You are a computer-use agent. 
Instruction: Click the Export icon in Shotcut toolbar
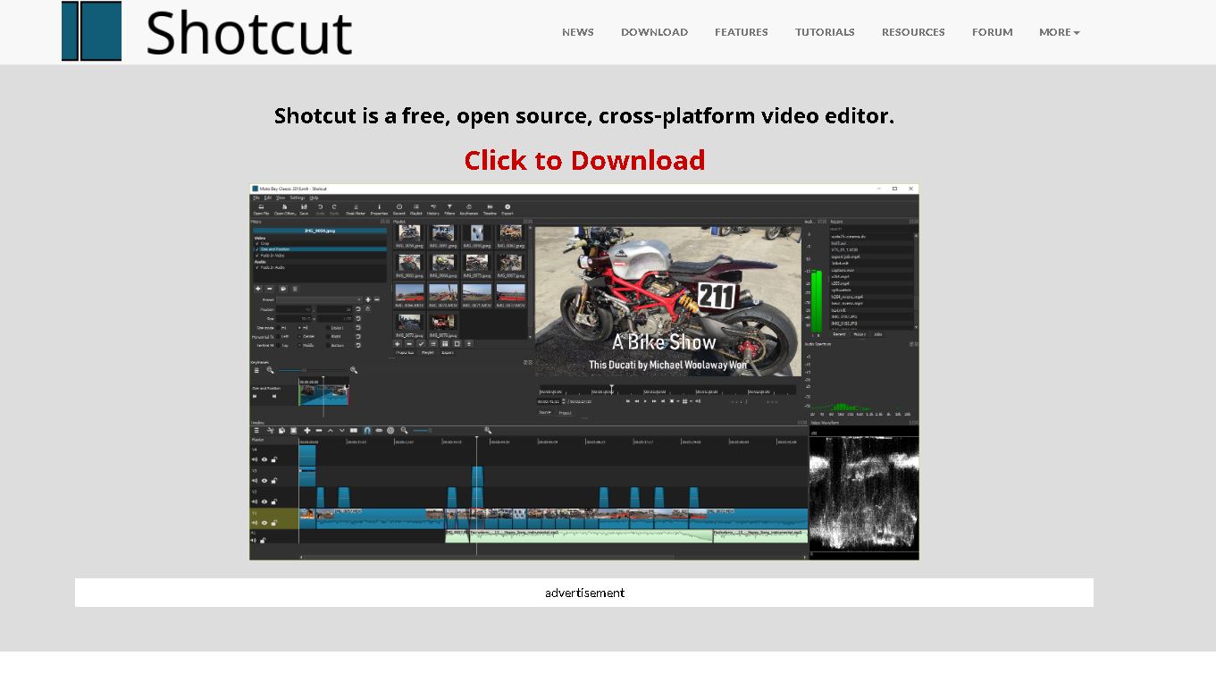[507, 209]
